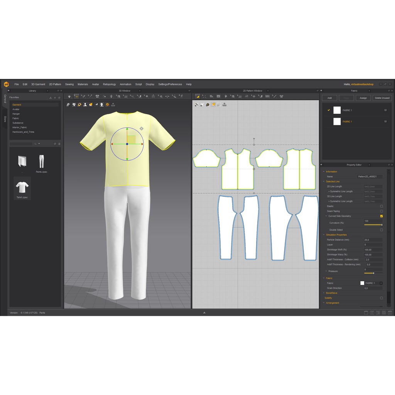Screen dimensions: 395x395
Task: Select the grid/mesh tool in 3D toolbar
Action: pyautogui.click(x=125, y=96)
